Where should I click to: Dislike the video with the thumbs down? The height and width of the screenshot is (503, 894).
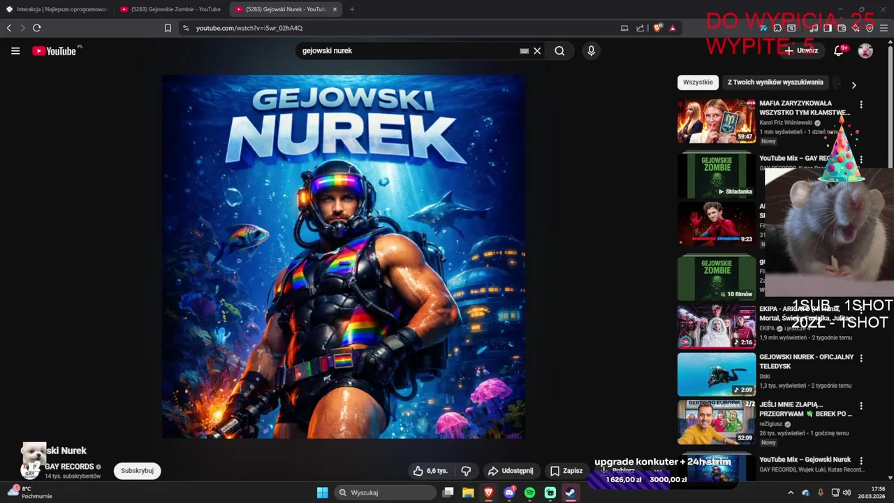coord(466,471)
